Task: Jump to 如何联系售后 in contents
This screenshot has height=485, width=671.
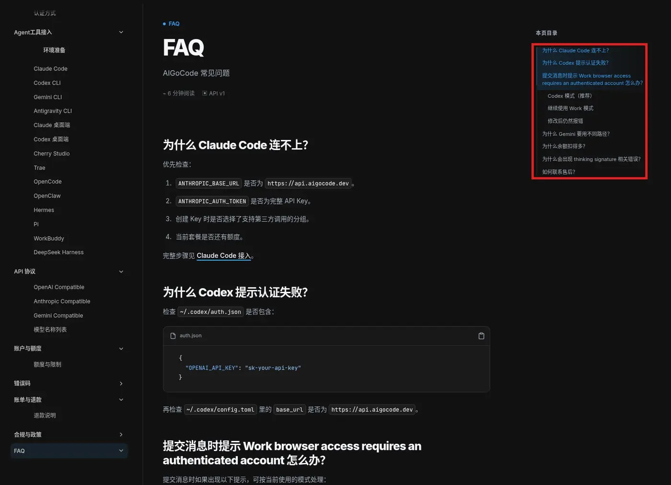Action: [558, 172]
